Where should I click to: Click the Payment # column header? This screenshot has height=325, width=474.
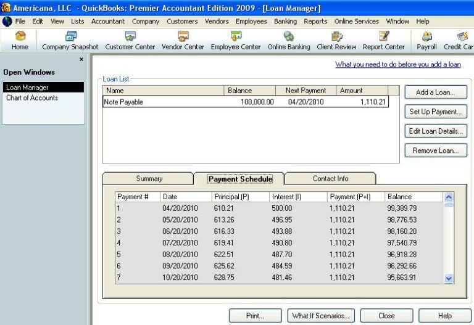[138, 197]
